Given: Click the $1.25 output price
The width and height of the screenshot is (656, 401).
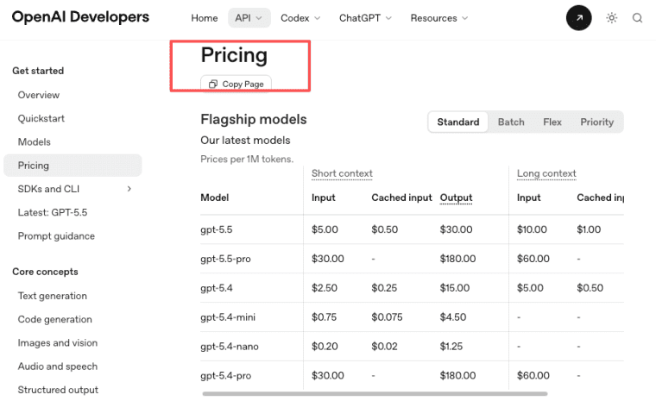Looking at the screenshot, I should coord(451,347).
